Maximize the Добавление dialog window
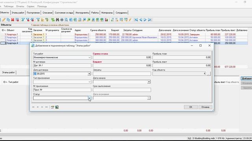 [x=200, y=45]
